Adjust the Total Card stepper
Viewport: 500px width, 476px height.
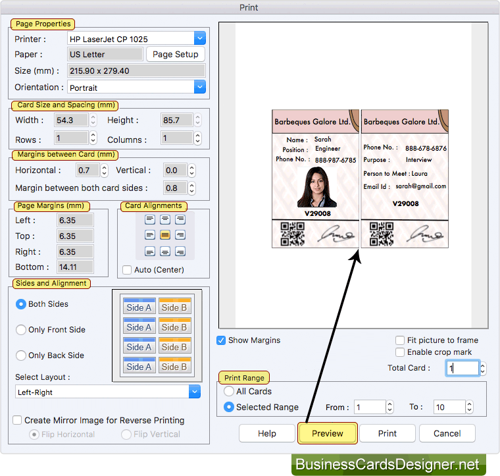(483, 369)
